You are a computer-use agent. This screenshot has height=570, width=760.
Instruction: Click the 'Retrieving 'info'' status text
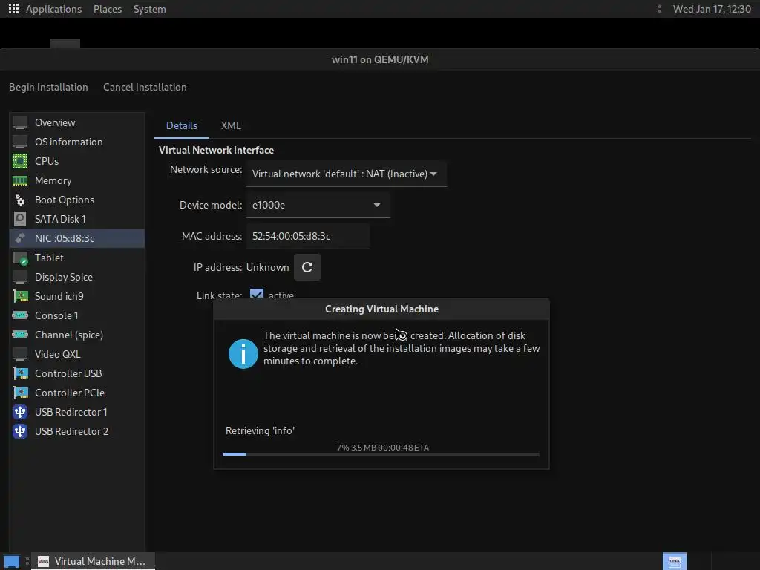(260, 430)
